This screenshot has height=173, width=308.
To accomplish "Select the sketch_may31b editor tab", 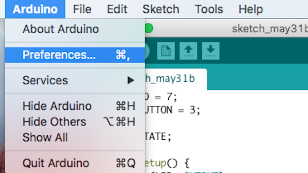I will pyautogui.click(x=176, y=79).
